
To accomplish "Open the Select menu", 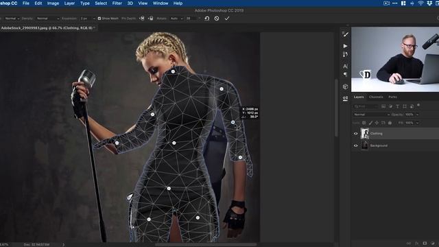I will pos(101,3).
